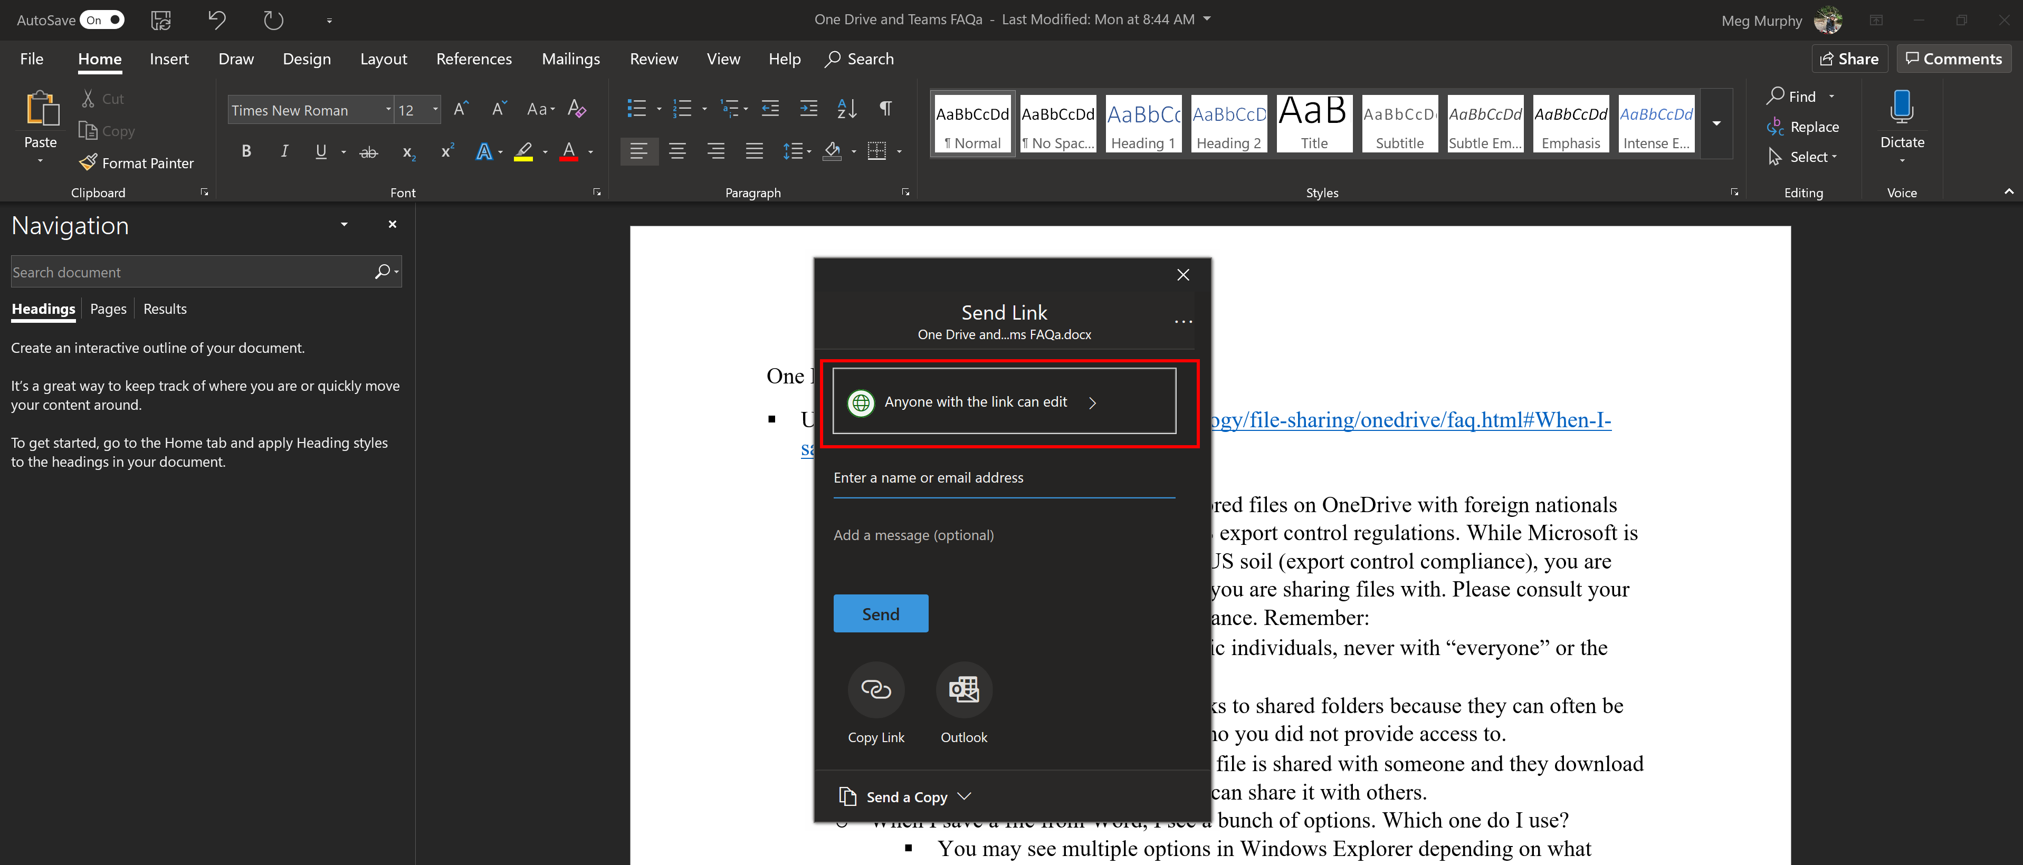Center align the text
Viewport: 2023px width, 865px height.
pos(677,151)
